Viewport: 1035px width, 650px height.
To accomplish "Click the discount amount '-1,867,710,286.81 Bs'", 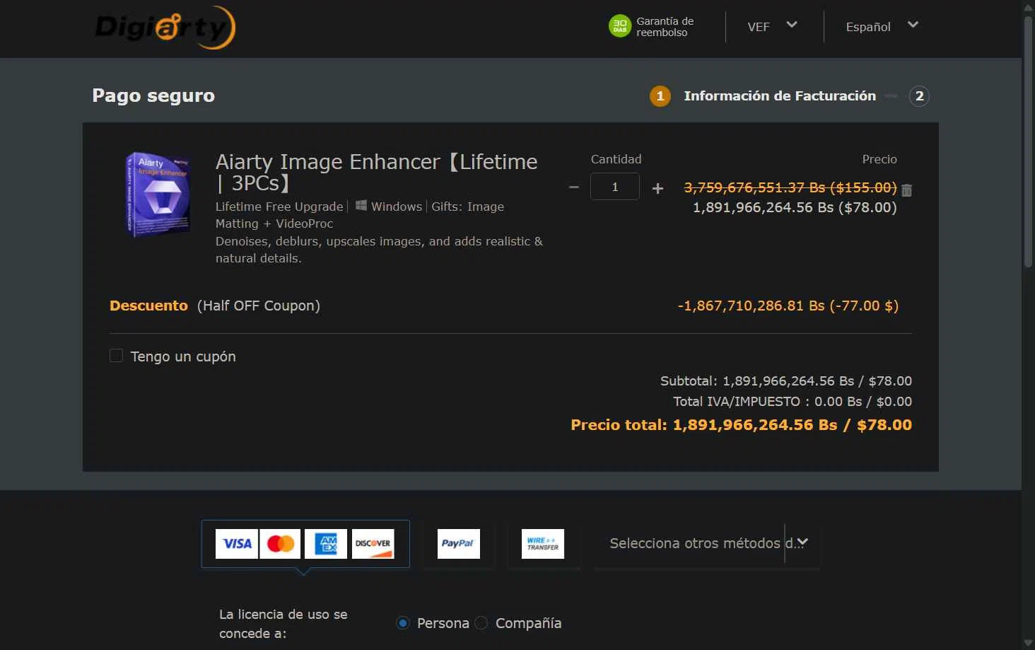I will [751, 306].
